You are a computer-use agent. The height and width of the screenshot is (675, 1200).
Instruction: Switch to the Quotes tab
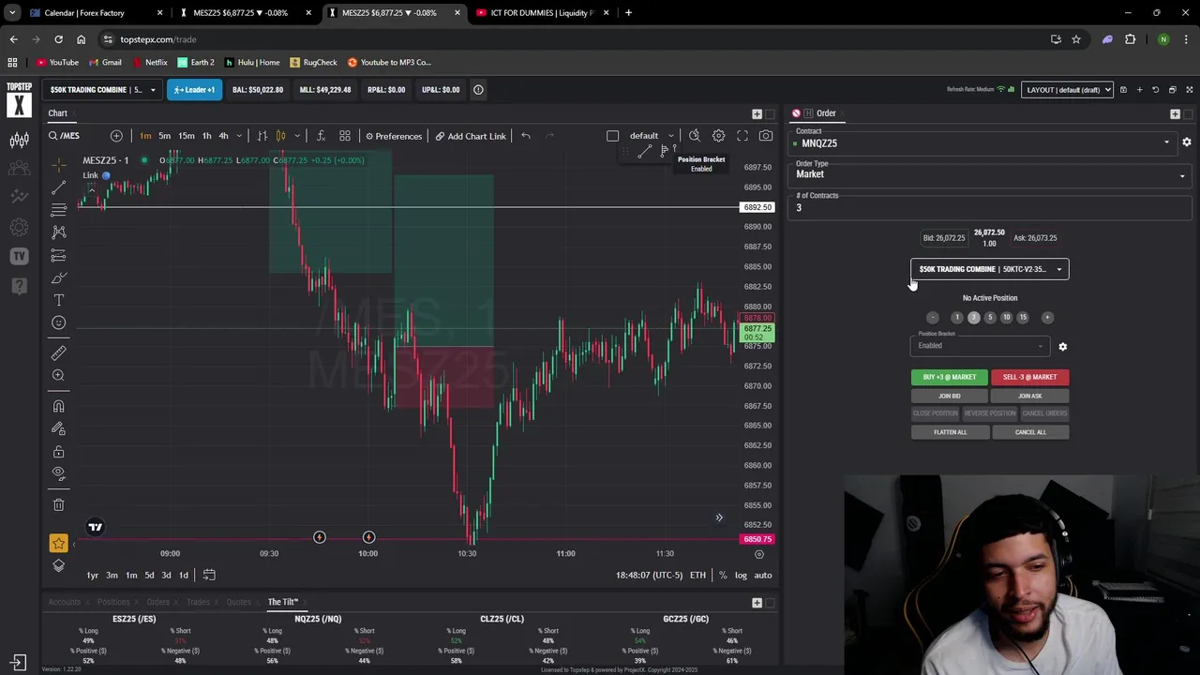coord(239,602)
